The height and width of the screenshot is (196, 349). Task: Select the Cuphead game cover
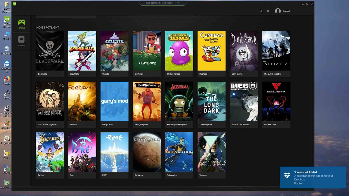[x=212, y=51]
